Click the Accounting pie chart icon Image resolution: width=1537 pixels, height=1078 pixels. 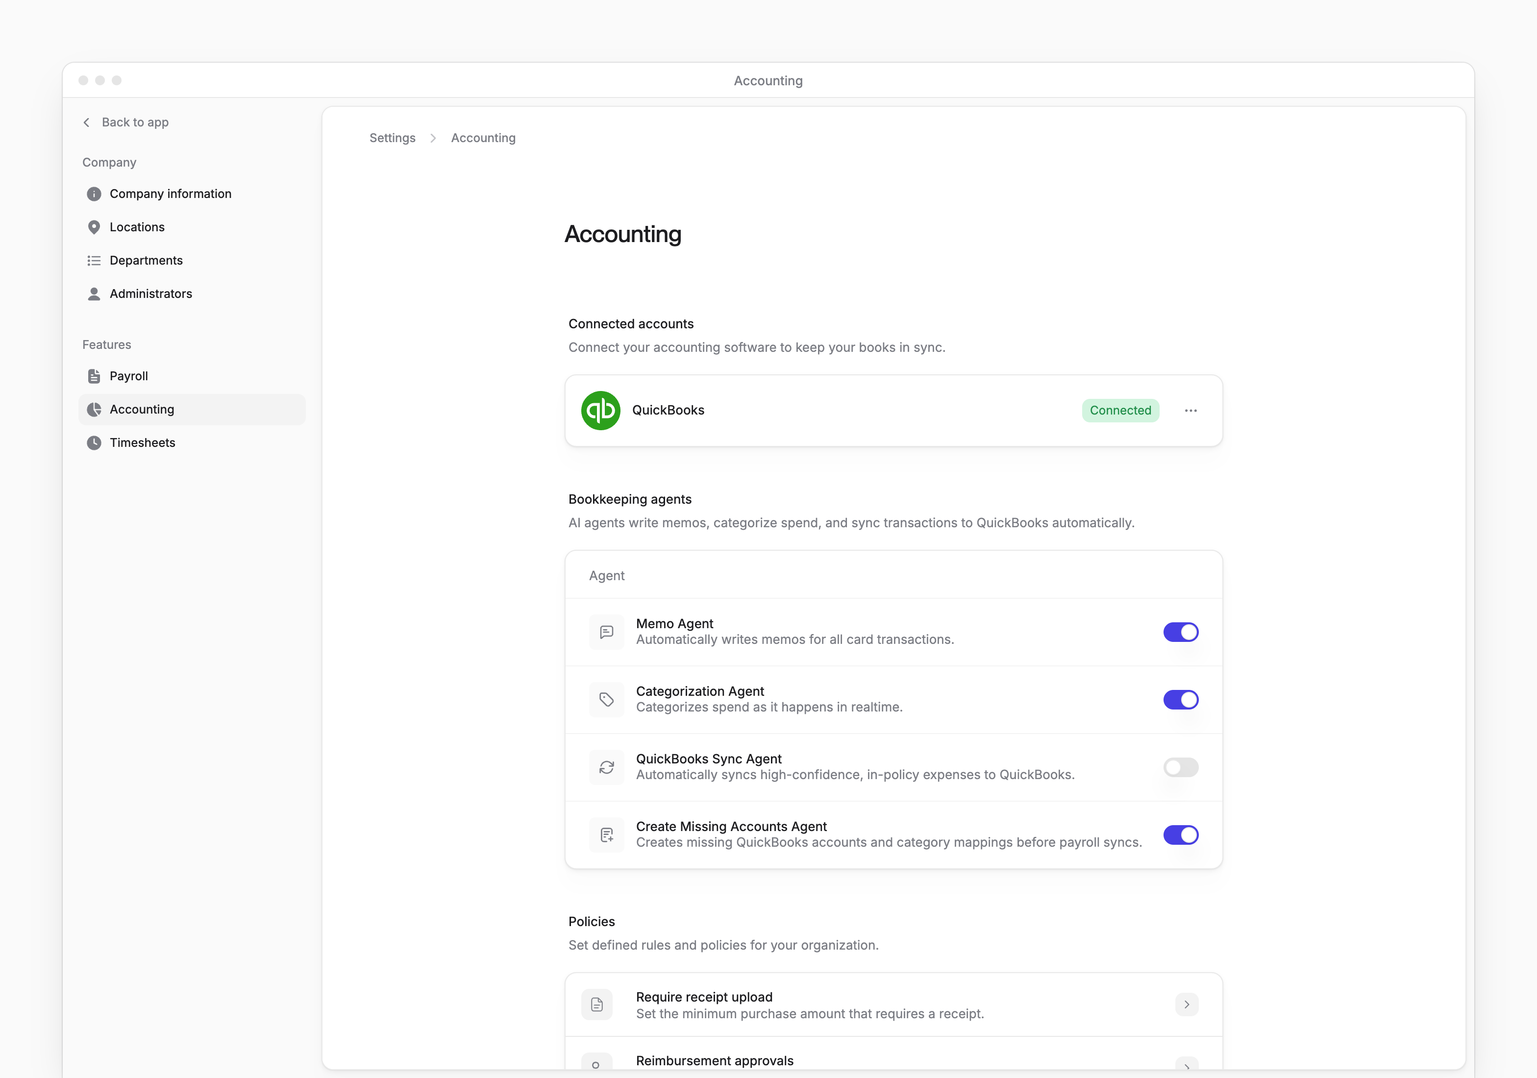(94, 410)
